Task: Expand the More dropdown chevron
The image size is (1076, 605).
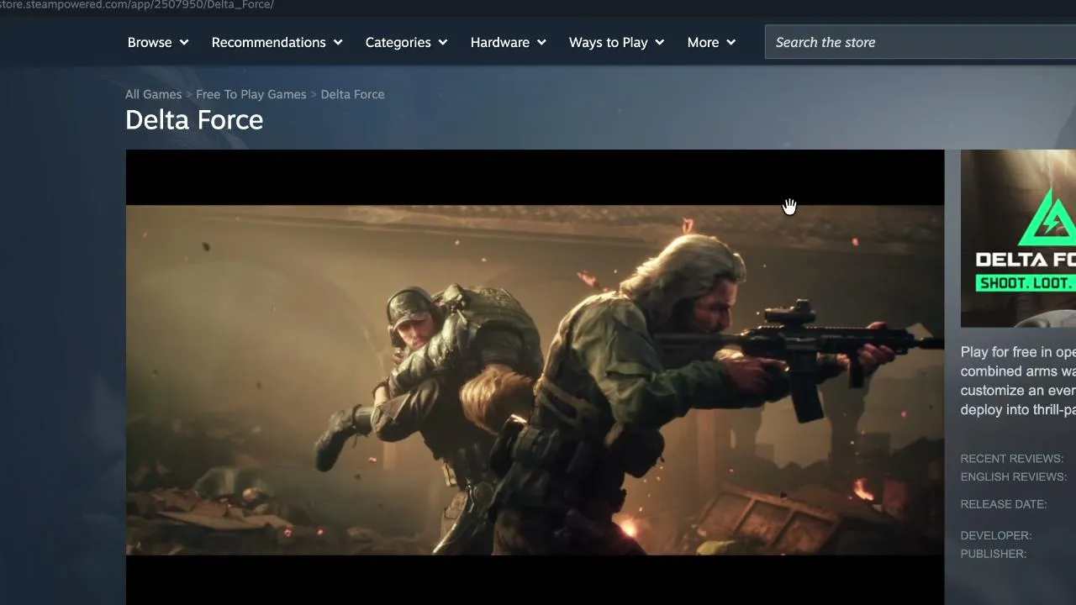Action: point(731,43)
